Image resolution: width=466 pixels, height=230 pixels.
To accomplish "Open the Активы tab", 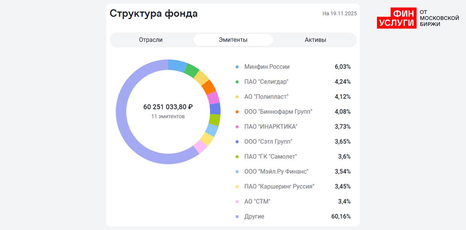I will click(x=315, y=40).
